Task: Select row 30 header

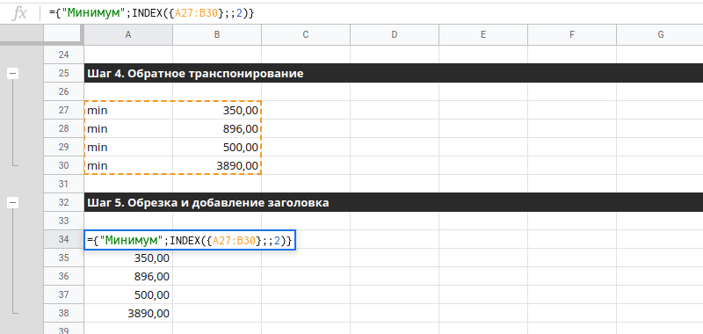Action: click(x=63, y=165)
